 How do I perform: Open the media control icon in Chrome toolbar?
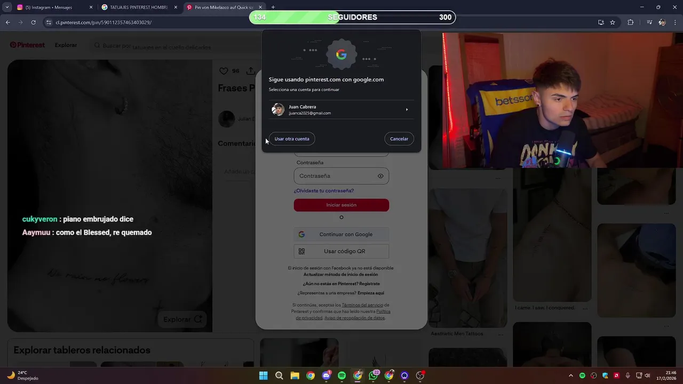[x=649, y=22]
